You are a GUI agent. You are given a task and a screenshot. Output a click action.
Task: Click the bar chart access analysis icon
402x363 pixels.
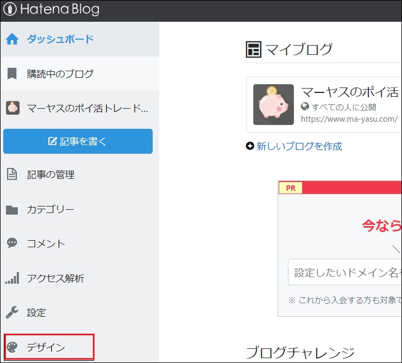pos(12,278)
